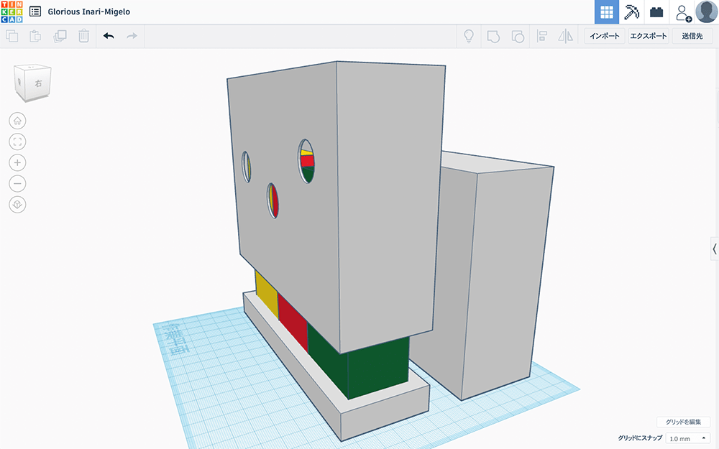Click the インポート button
The height and width of the screenshot is (449, 719).
click(x=605, y=36)
